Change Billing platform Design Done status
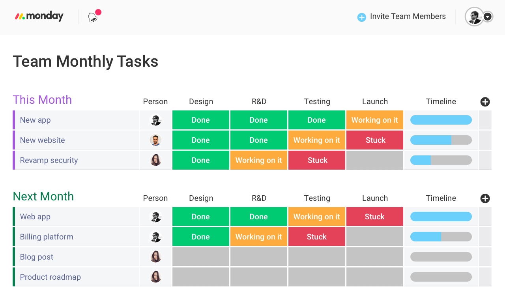 tap(201, 237)
